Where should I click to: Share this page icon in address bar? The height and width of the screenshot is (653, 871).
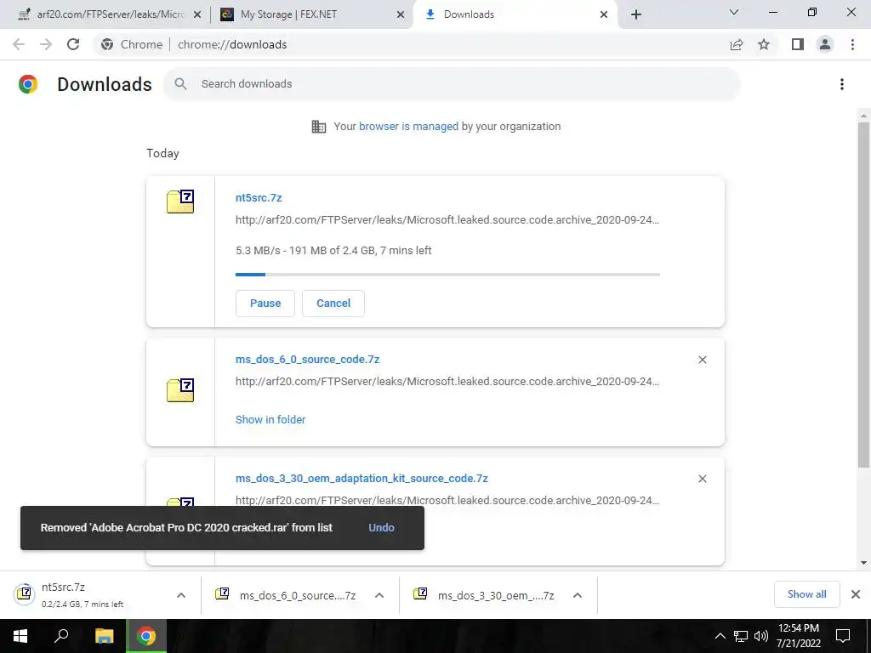pyautogui.click(x=737, y=44)
